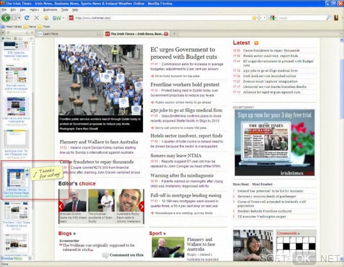
Task: Vote thumbs-up on Catholic News Service site
Action: click(27, 170)
